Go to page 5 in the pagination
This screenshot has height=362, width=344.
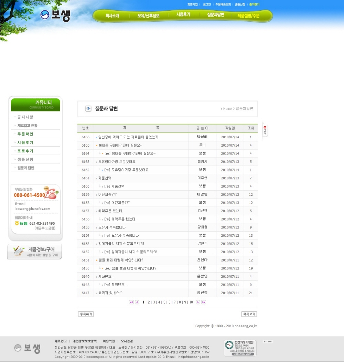click(x=164, y=302)
